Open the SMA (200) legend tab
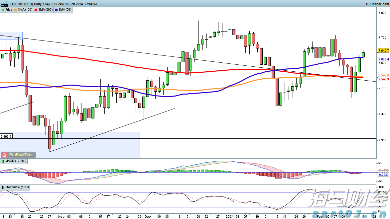This screenshot has height=219, width=390. pyautogui.click(x=44, y=10)
